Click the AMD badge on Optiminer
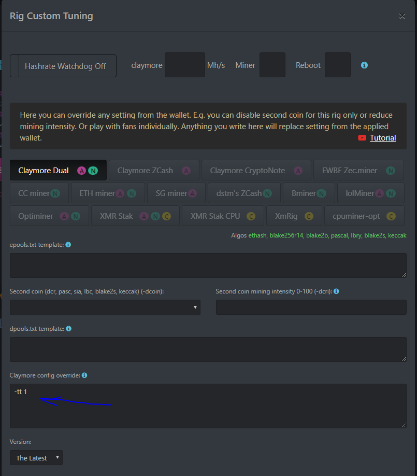This screenshot has width=417, height=476. coord(64,216)
